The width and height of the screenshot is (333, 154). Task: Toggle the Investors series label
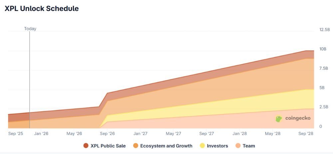(x=217, y=146)
